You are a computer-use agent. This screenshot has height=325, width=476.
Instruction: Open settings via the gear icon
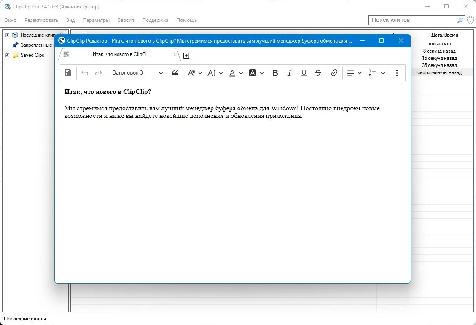coord(471,20)
